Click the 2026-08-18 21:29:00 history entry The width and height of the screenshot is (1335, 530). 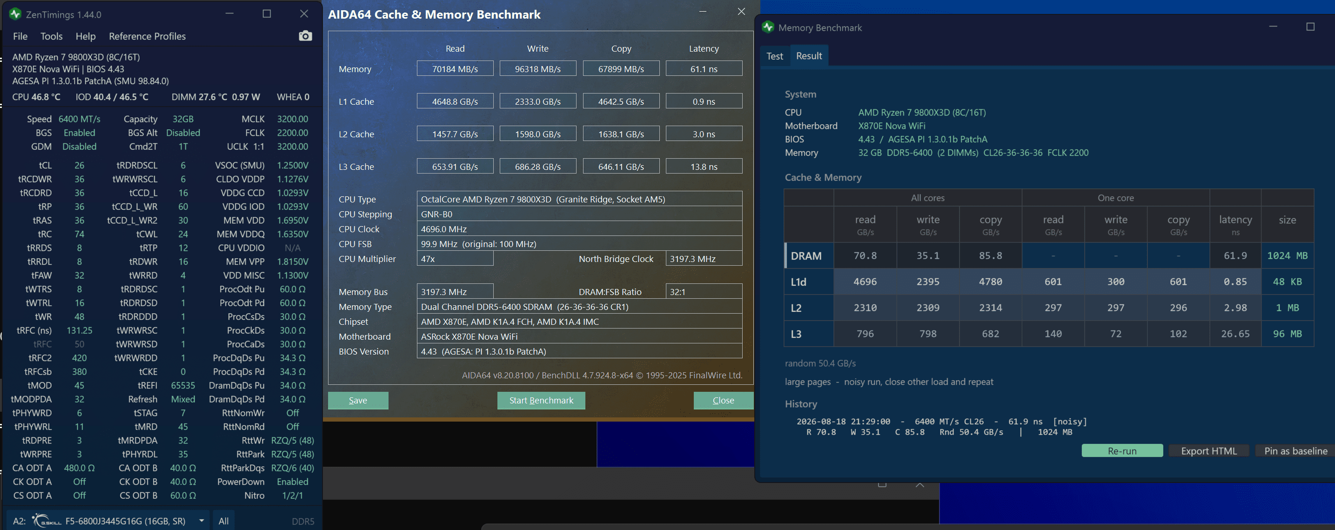942,426
